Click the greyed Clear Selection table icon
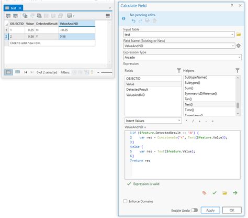 pyautogui.click(x=46, y=16)
